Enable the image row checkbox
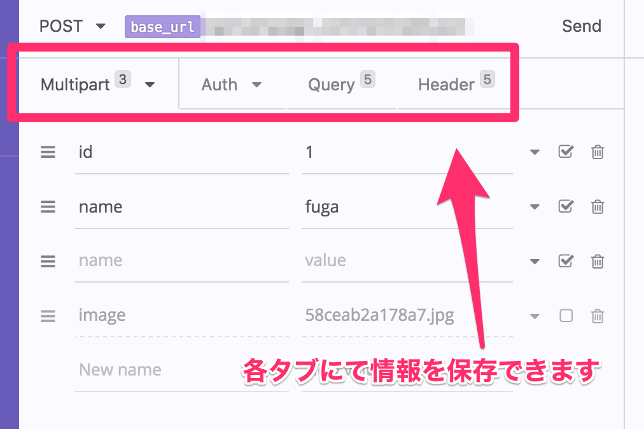The width and height of the screenshot is (644, 429). (x=566, y=316)
